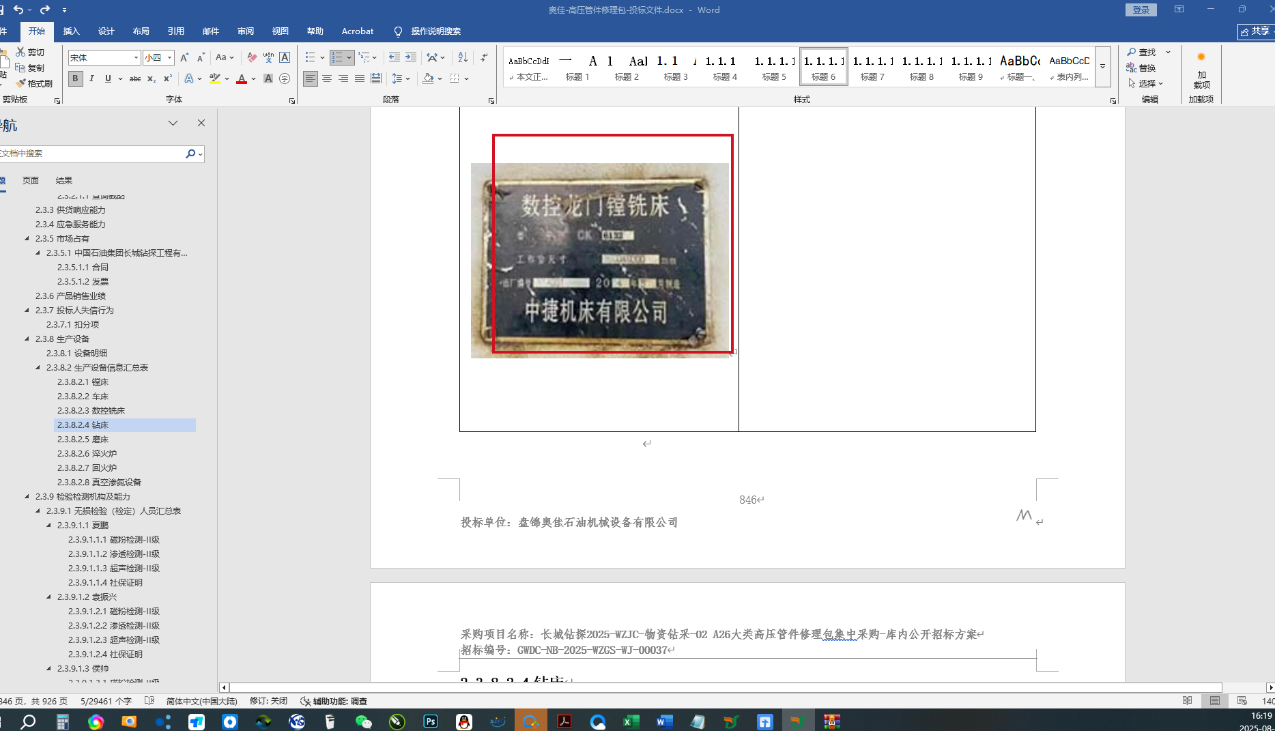This screenshot has width=1275, height=731.
Task: Increase font size with the grow-font icon
Action: pos(184,57)
